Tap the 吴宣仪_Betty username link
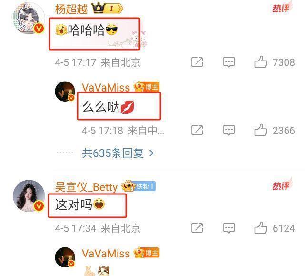The height and width of the screenshot is (276, 306). point(86,187)
